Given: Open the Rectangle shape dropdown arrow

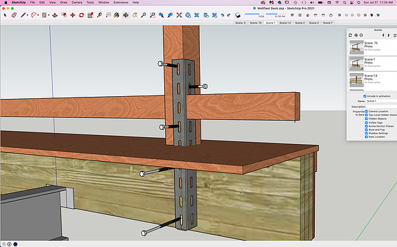Looking at the screenshot, I should click(x=49, y=15).
